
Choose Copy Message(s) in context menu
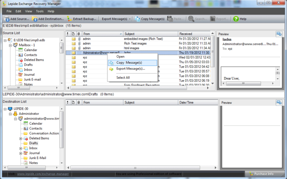pos(132,62)
